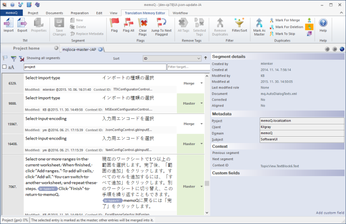
Task: Click the clear filter icon with red X
Action: click(x=21, y=58)
